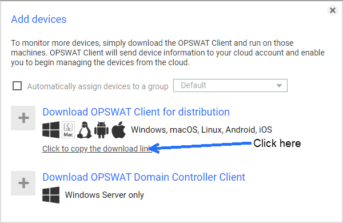The image size is (343, 223).
Task: Open Download OPSWAT Domain Controller Client link
Action: tap(143, 177)
